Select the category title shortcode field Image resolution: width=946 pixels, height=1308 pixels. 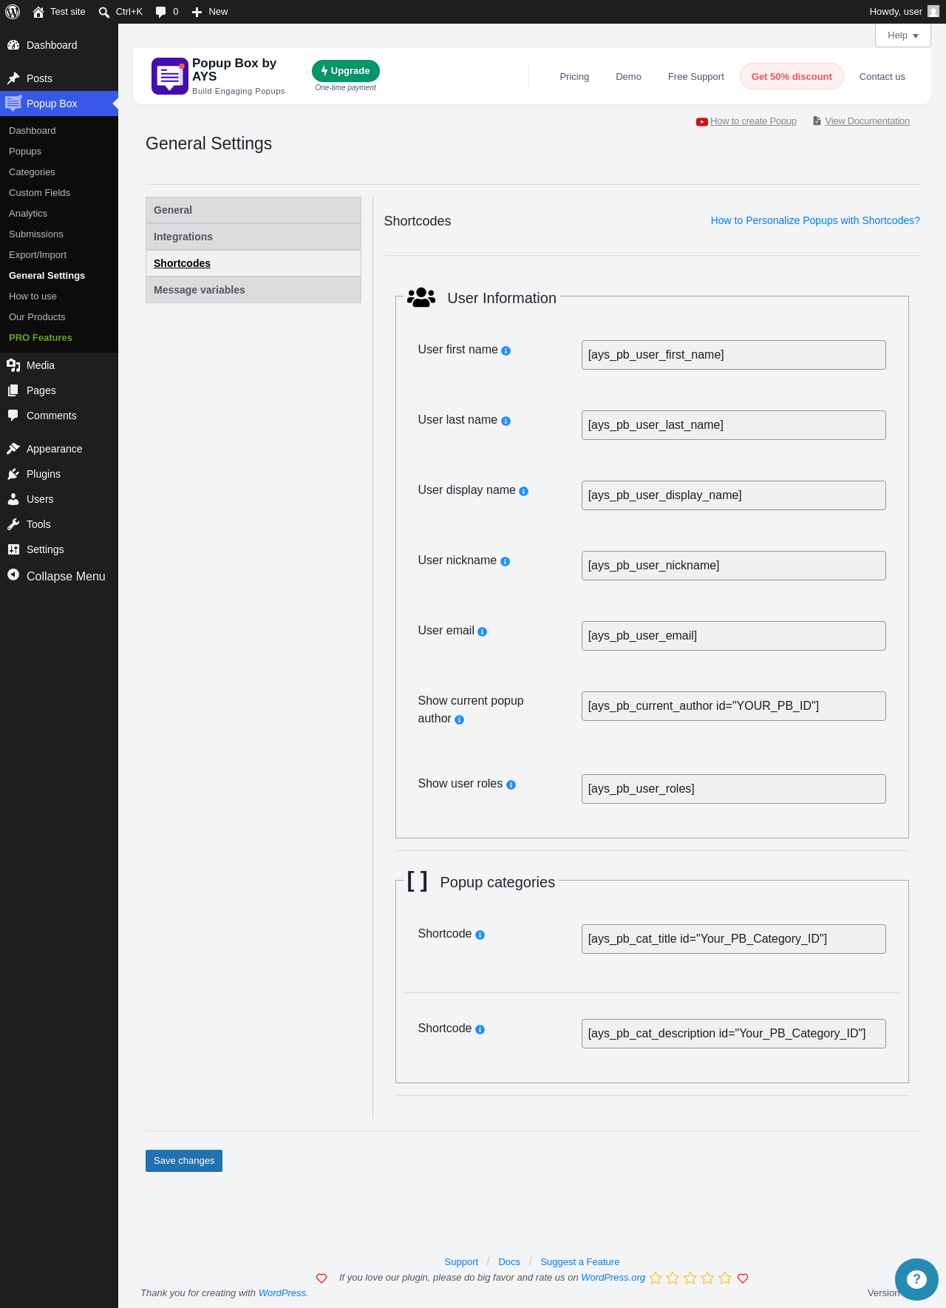point(734,939)
